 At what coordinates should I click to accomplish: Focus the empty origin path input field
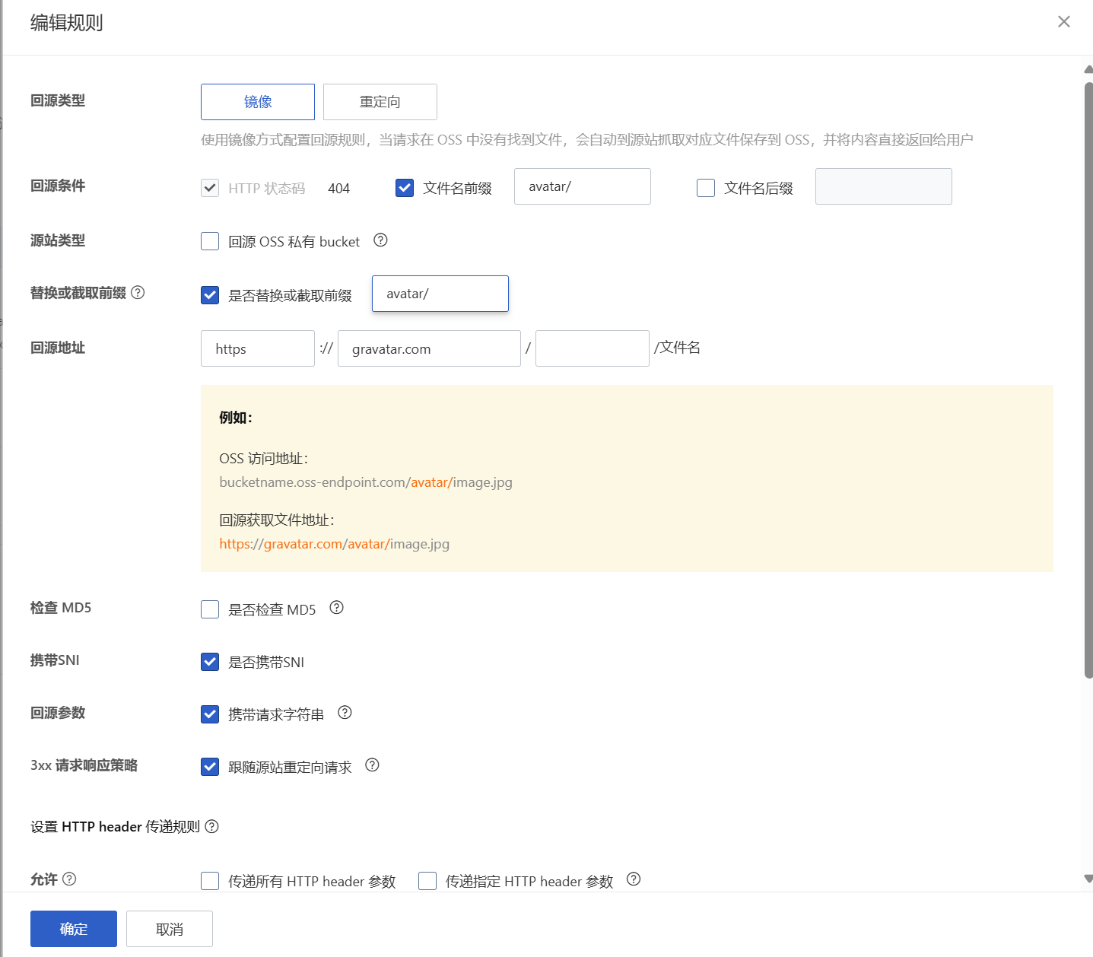click(x=593, y=348)
